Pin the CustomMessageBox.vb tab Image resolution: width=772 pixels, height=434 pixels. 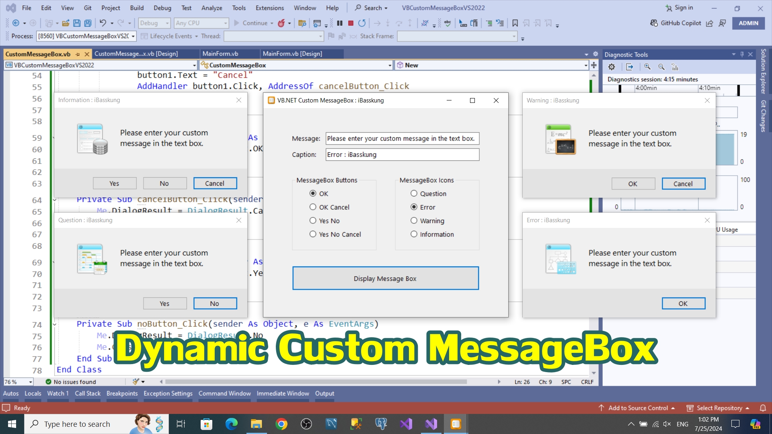pos(78,54)
